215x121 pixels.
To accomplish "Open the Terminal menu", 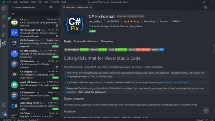I will (54, 2).
